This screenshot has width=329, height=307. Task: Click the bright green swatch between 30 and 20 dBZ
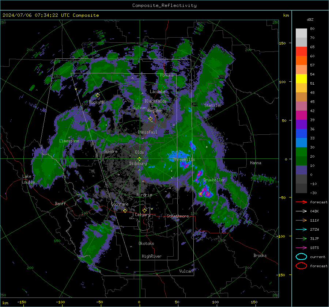coord(301,152)
